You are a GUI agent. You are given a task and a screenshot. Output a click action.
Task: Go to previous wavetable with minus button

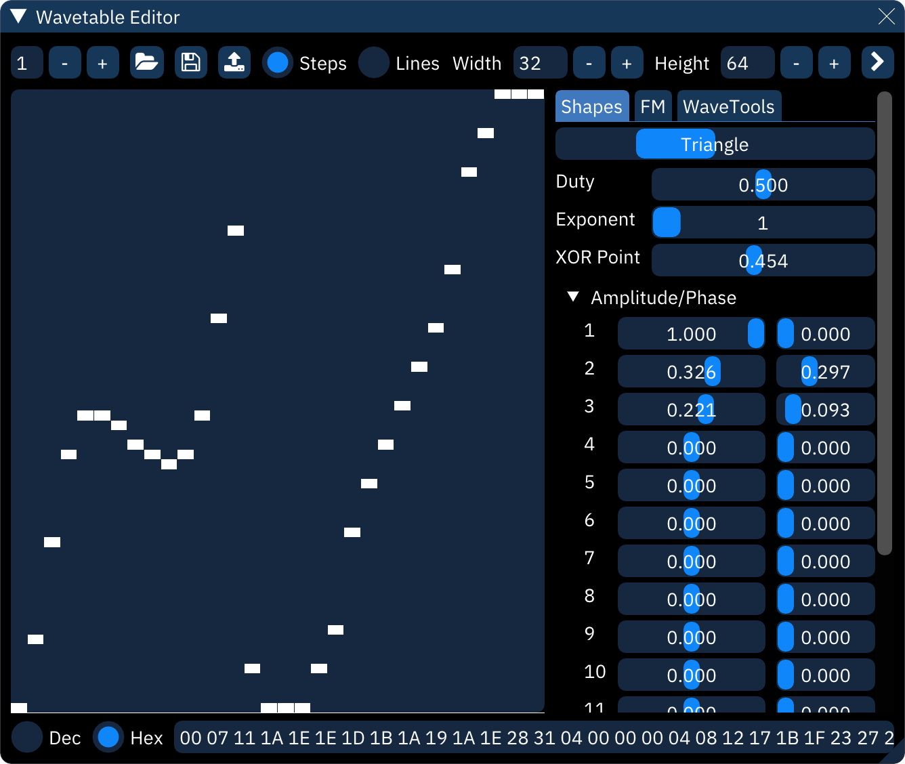point(64,63)
